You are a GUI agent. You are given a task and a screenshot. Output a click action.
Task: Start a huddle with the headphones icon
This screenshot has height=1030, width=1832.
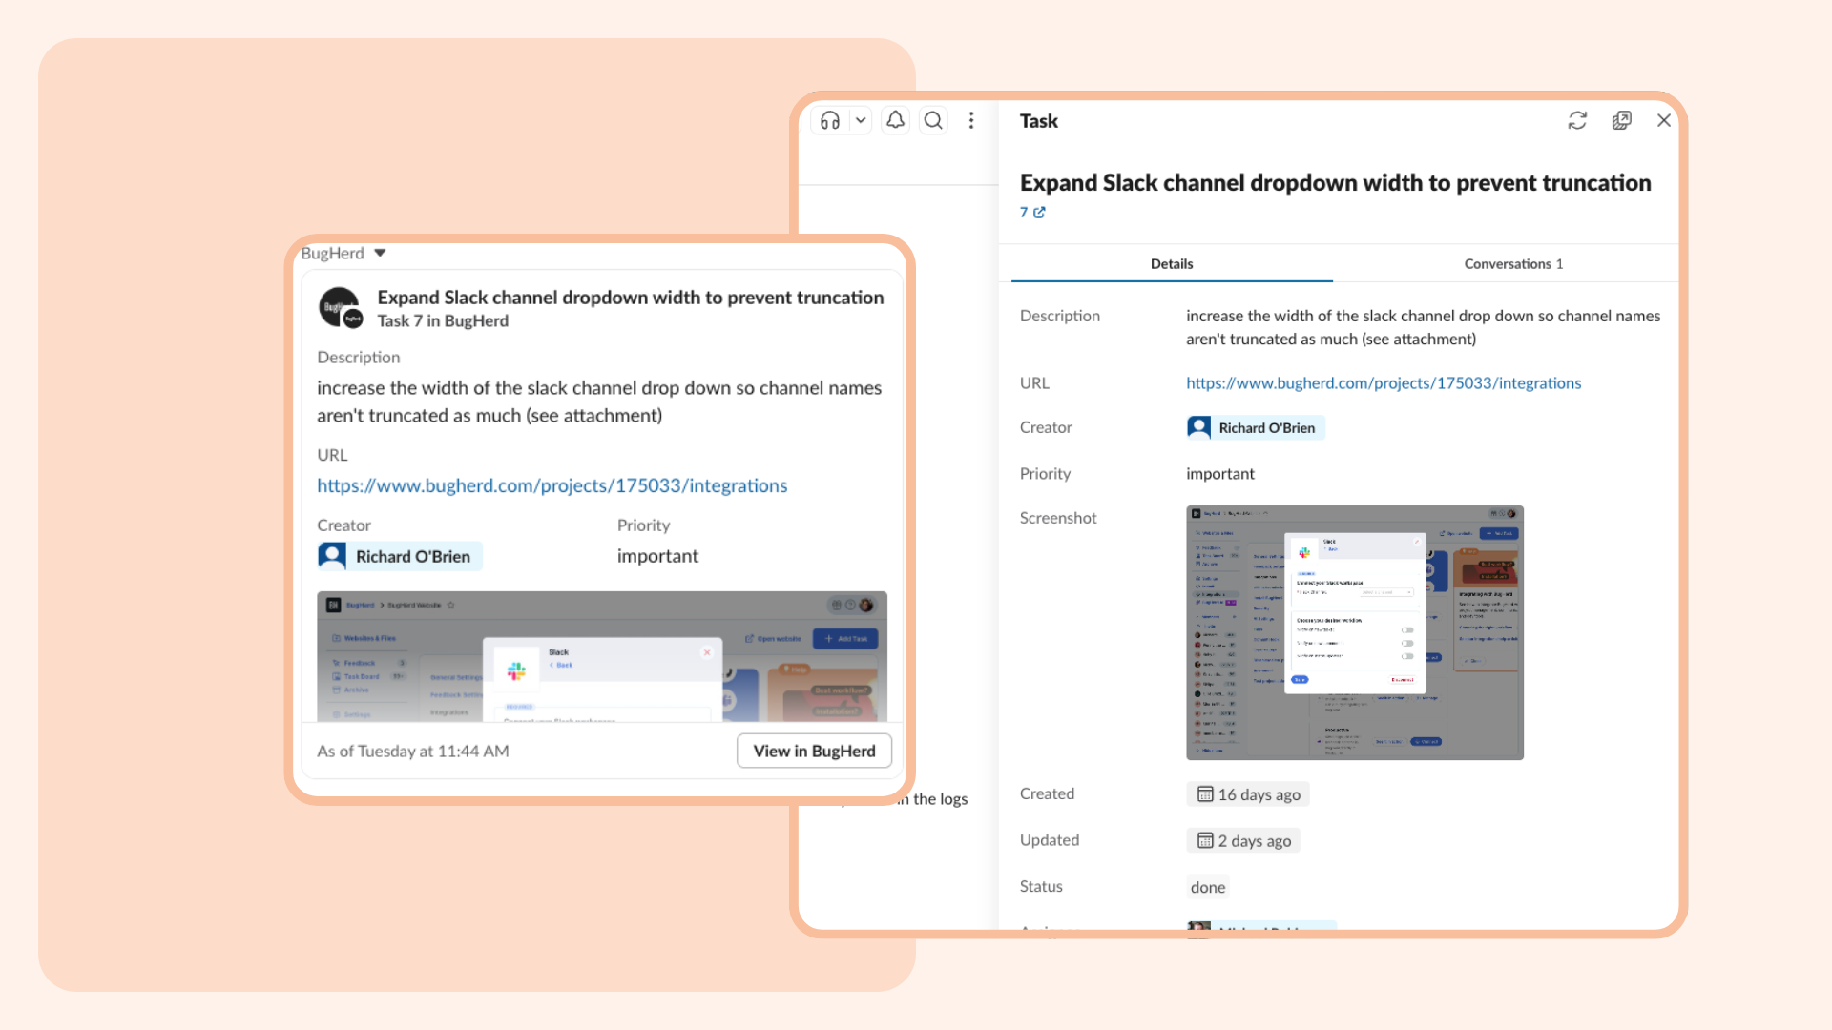[830, 120]
